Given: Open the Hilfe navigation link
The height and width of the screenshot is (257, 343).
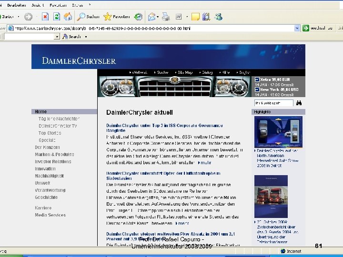Looking at the screenshot, I should pos(225,72).
